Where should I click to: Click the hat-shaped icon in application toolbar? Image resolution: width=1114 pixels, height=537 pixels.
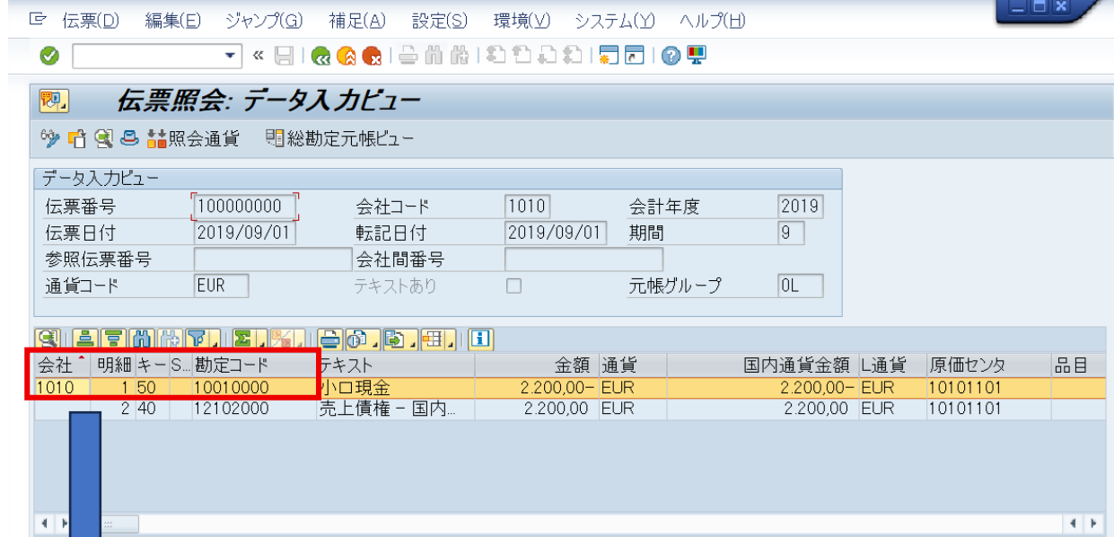click(129, 138)
